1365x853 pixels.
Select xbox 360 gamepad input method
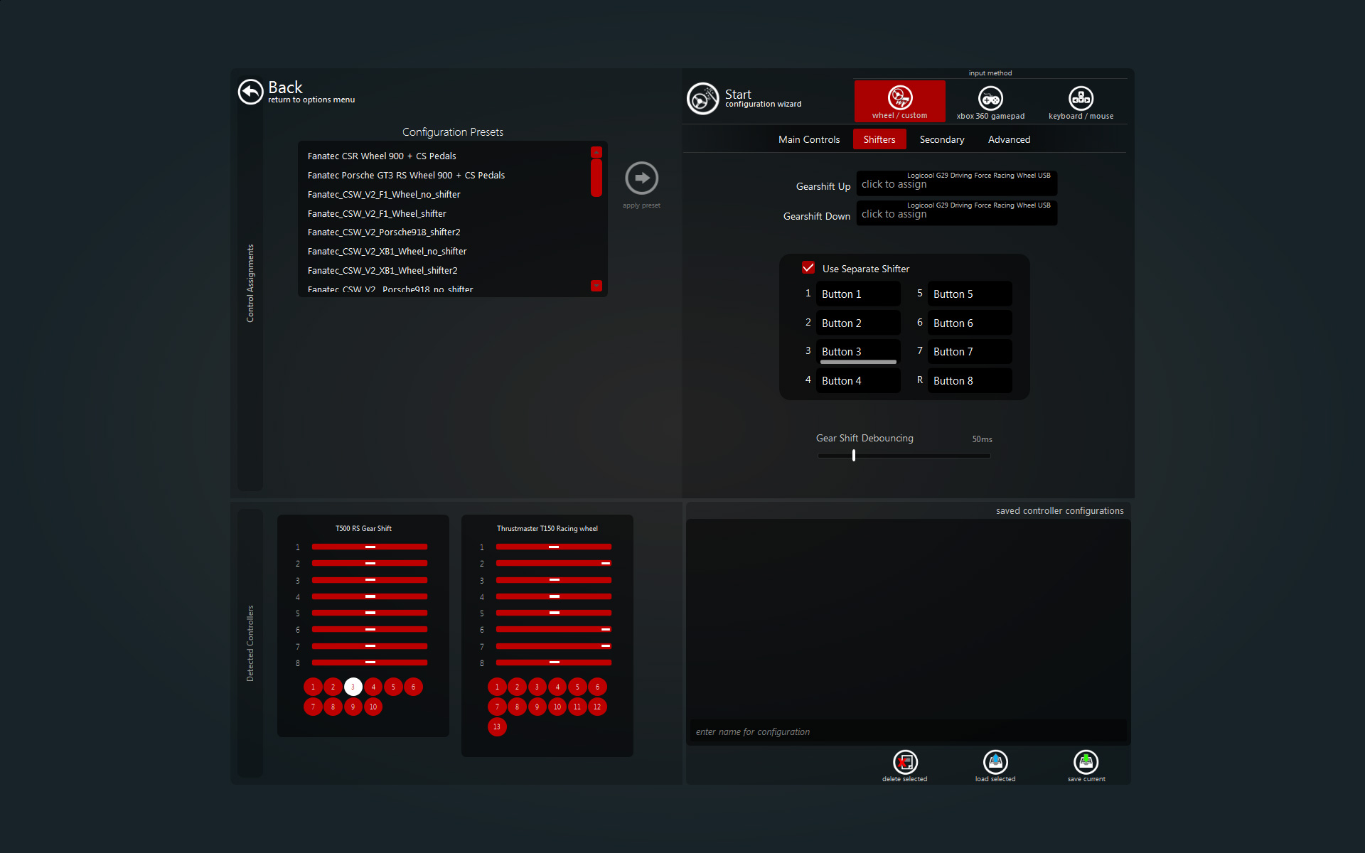(990, 101)
